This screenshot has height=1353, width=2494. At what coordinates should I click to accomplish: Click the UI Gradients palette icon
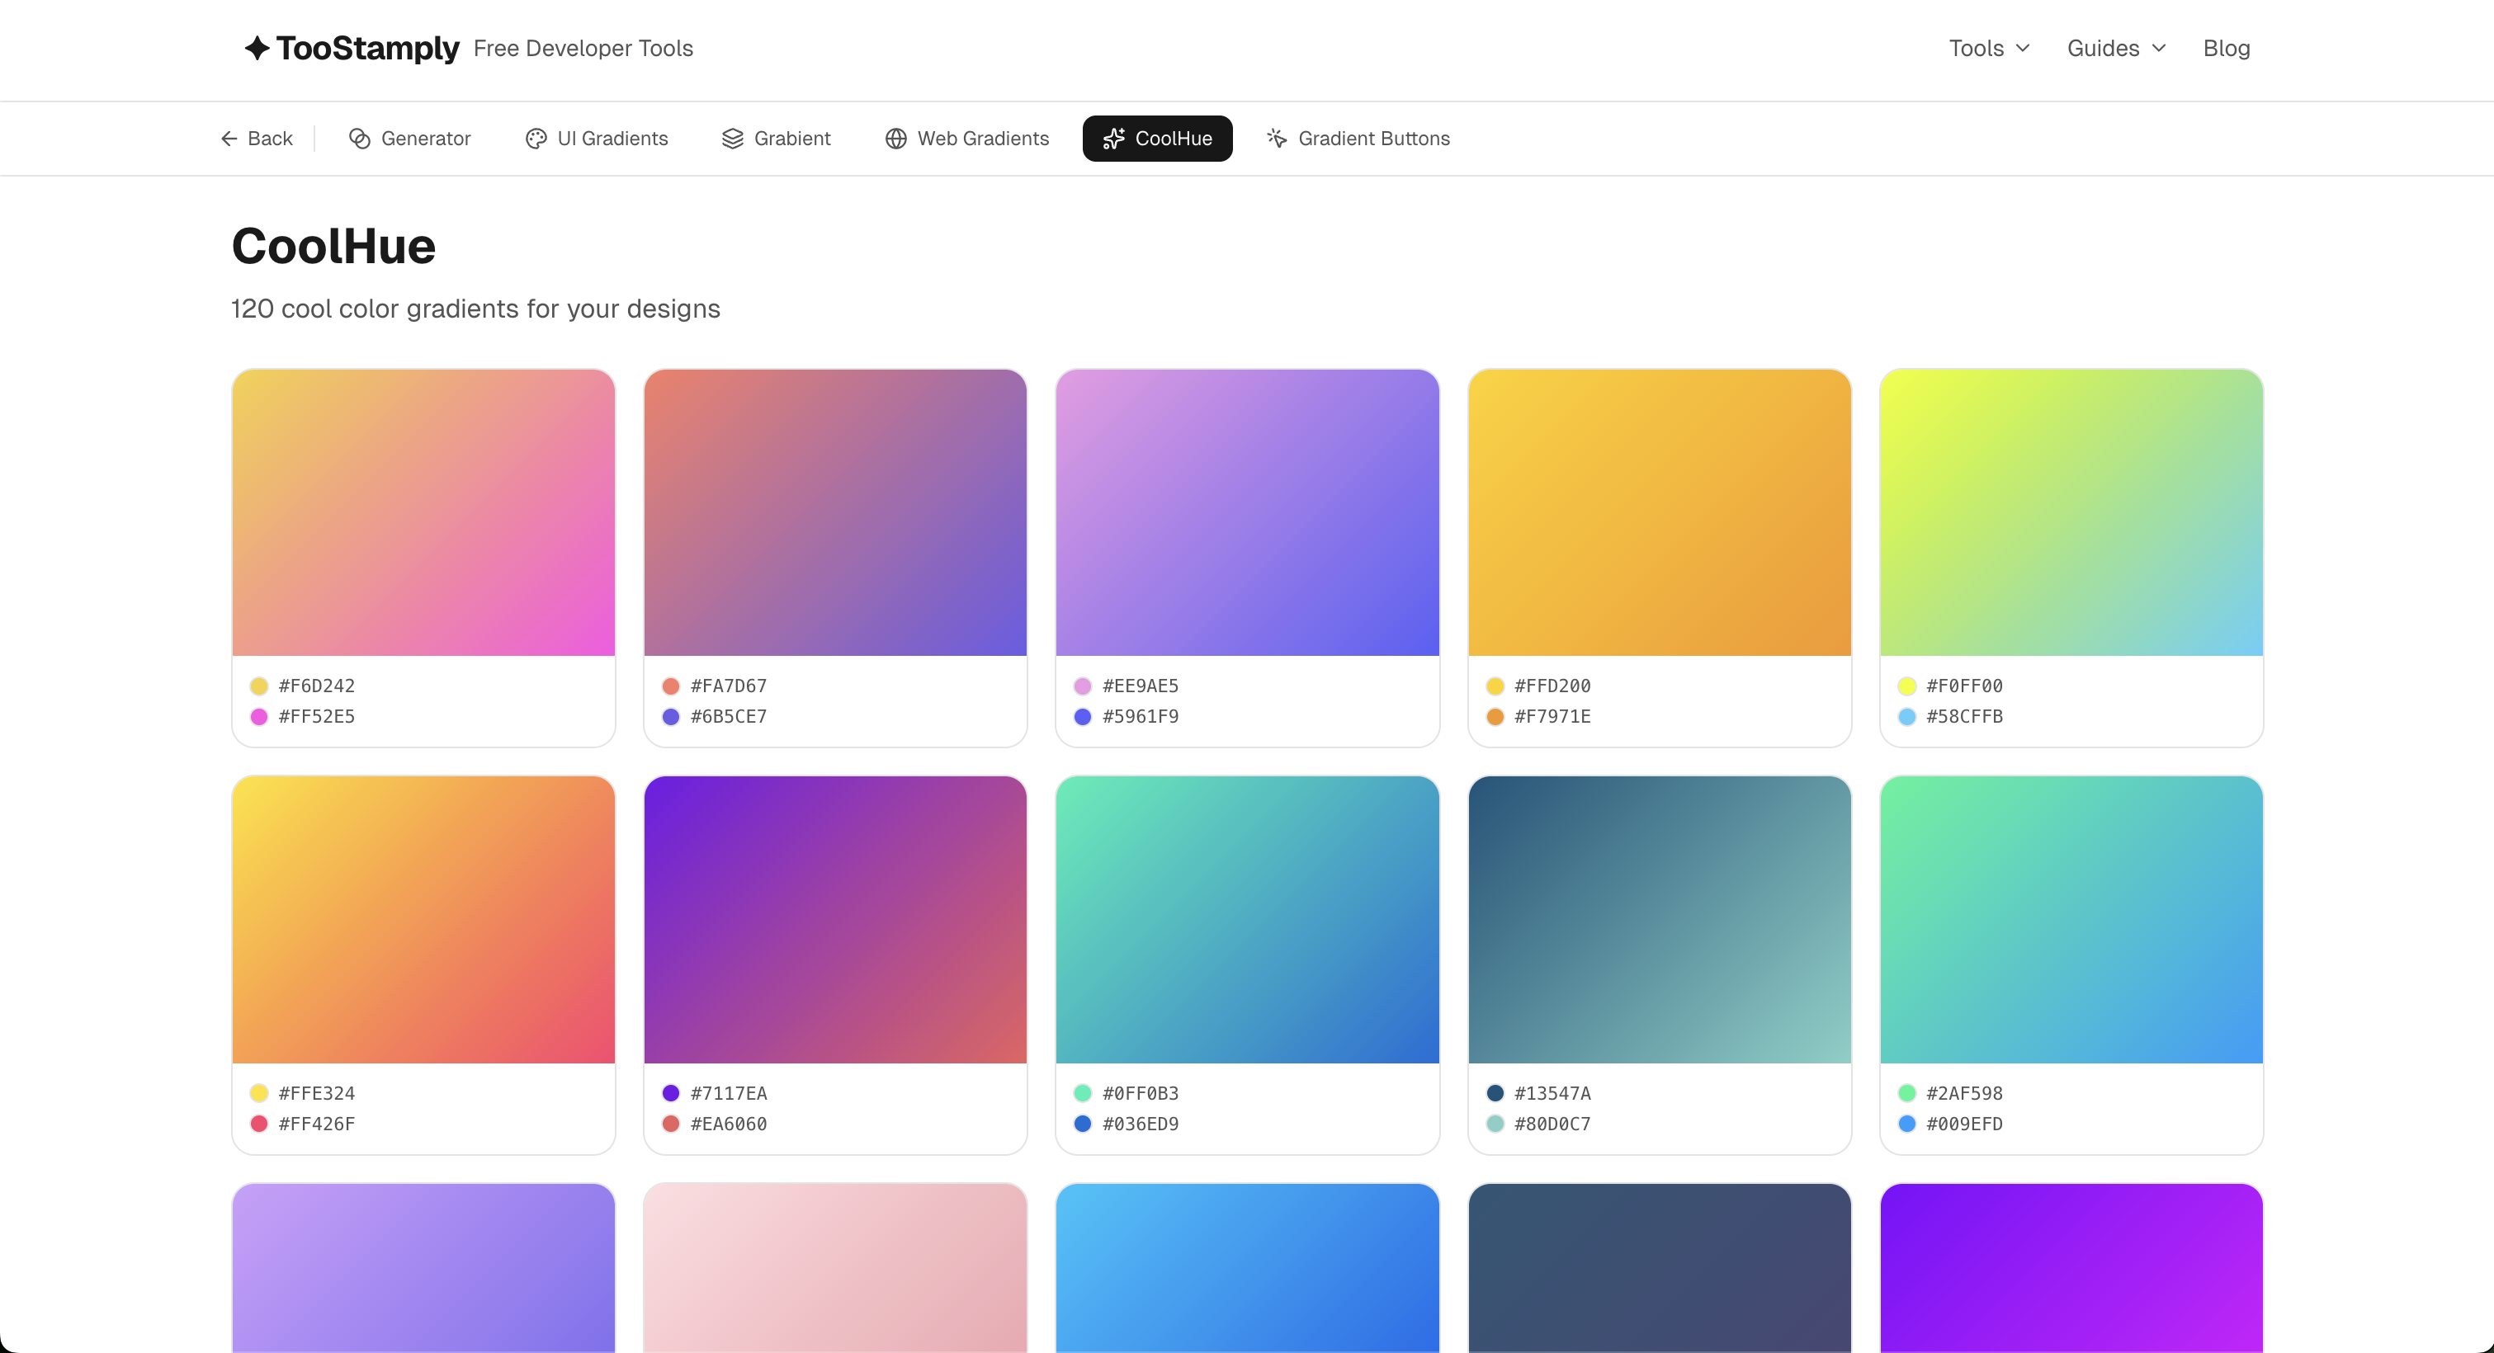[x=536, y=139]
